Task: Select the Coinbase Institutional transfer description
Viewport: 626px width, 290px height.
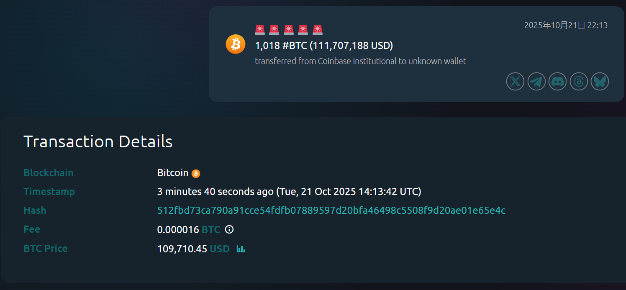Action: pos(360,61)
